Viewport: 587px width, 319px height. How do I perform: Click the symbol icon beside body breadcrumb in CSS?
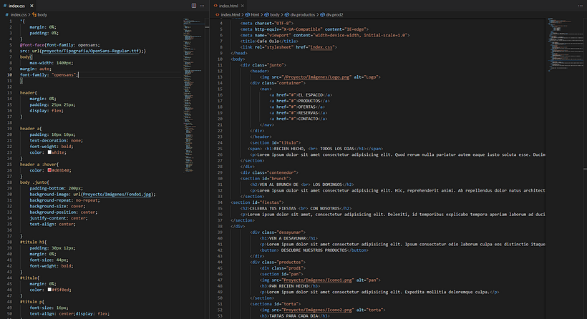[x=34, y=14]
